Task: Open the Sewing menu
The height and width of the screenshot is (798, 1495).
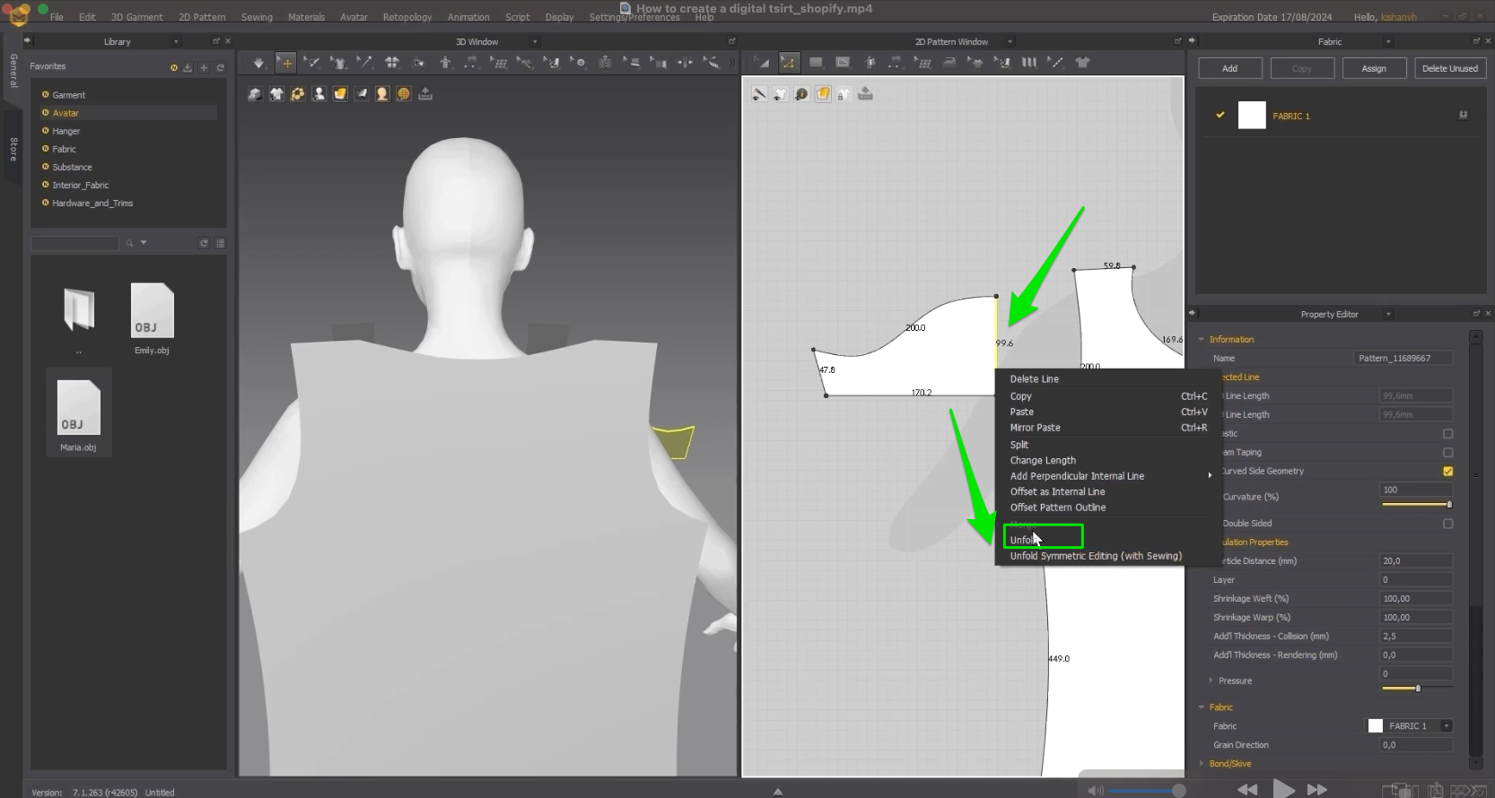Action: [257, 17]
